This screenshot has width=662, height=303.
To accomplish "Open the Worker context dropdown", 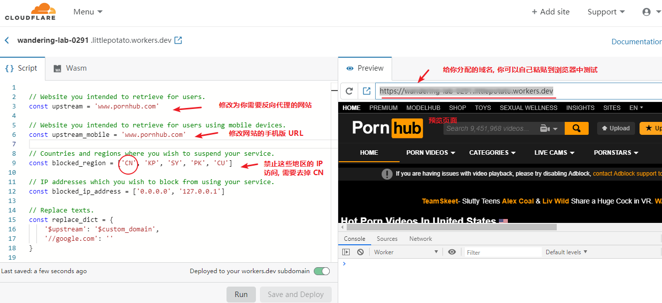I will pos(406,252).
